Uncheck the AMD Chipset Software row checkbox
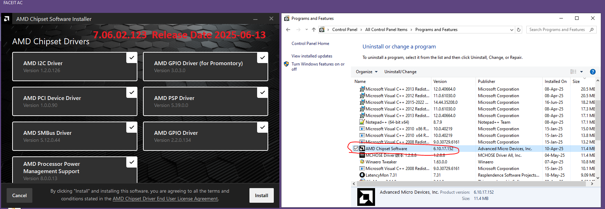This screenshot has height=209, width=605. 356,148
